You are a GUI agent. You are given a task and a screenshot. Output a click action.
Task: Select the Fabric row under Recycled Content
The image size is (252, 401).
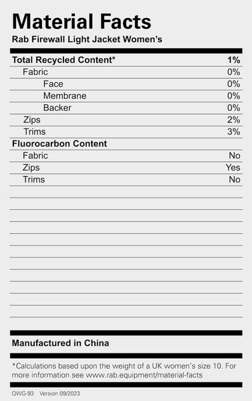[126, 72]
